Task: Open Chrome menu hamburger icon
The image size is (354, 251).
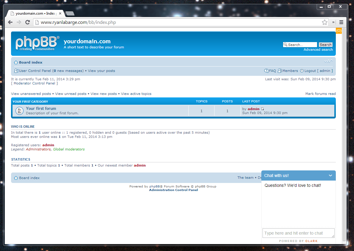Action: (341, 22)
